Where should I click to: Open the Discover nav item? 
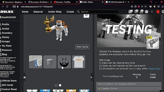point(38,12)
